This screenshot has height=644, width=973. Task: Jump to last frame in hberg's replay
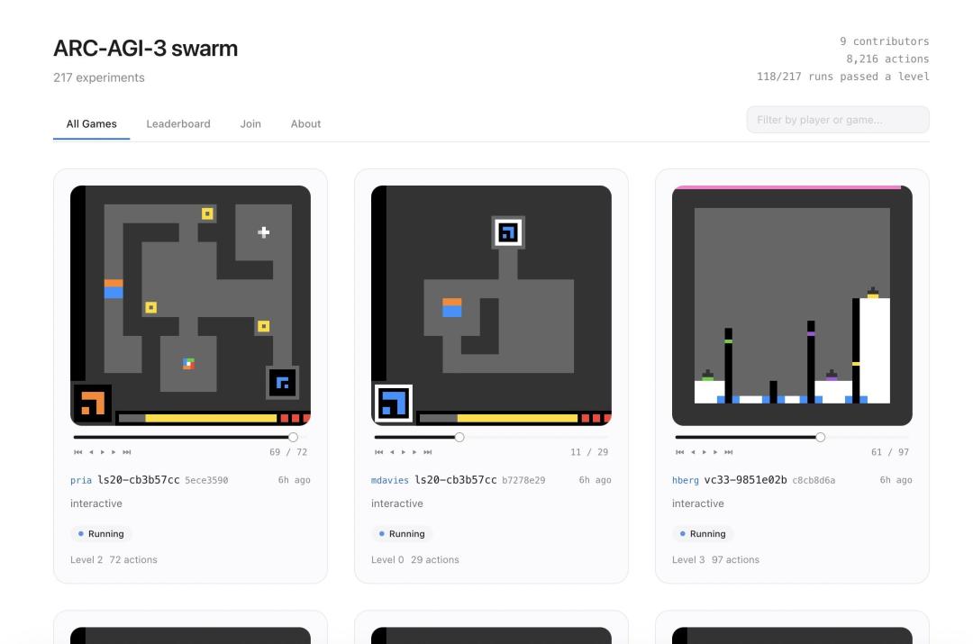click(x=729, y=452)
